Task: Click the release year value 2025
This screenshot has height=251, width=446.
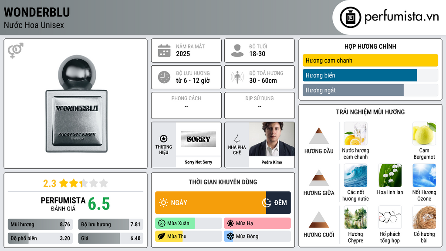Action: pos(183,54)
